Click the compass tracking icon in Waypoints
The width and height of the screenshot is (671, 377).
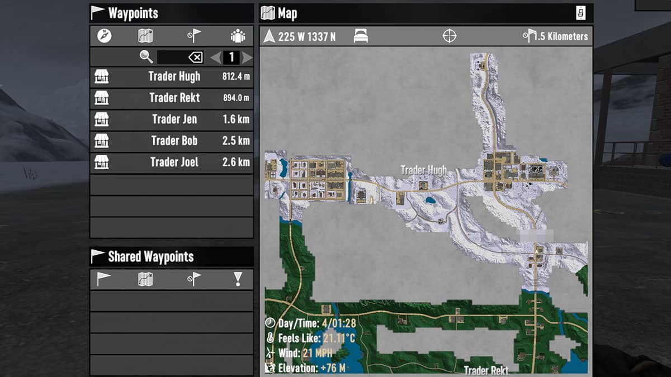click(x=104, y=36)
